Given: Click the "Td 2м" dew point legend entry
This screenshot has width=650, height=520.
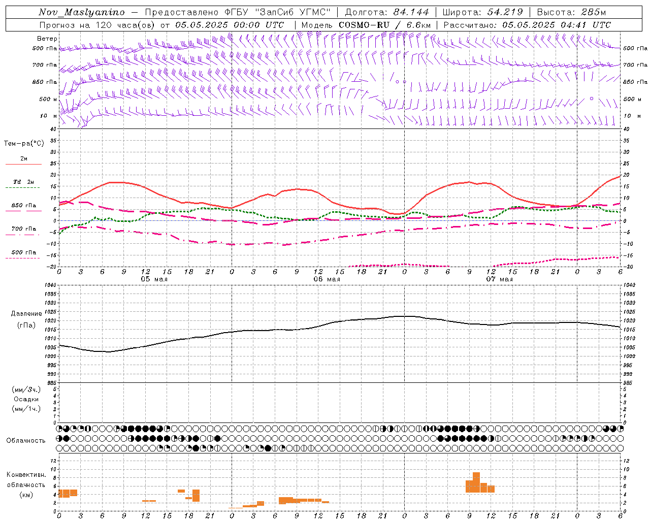Looking at the screenshot, I should click(x=24, y=182).
